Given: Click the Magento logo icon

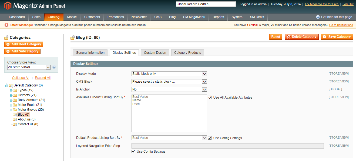Looking at the screenshot, I should click(8, 5).
